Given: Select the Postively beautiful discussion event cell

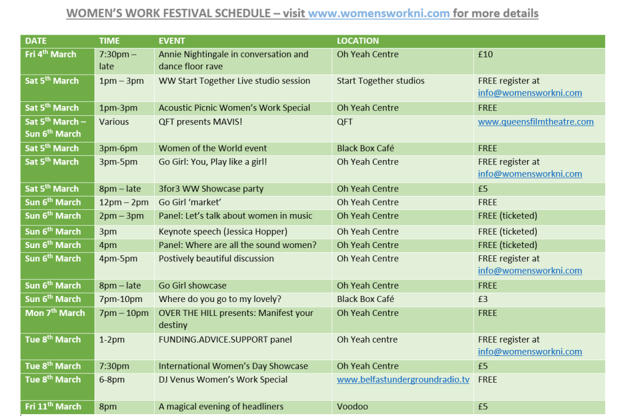Looking at the screenshot, I should click(x=243, y=266).
